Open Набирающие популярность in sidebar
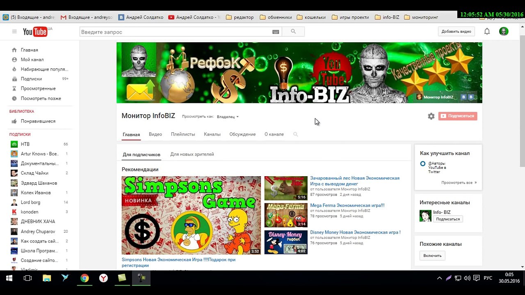This screenshot has height=295, width=525. (x=39, y=69)
